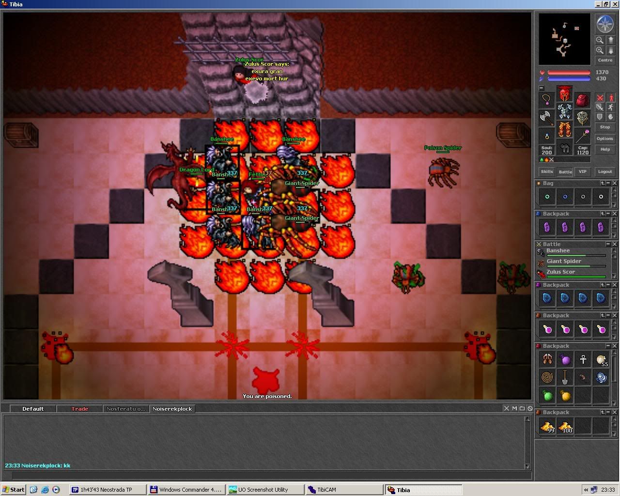This screenshot has width=620, height=496.
Task: Click the Logout button
Action: pyautogui.click(x=605, y=171)
